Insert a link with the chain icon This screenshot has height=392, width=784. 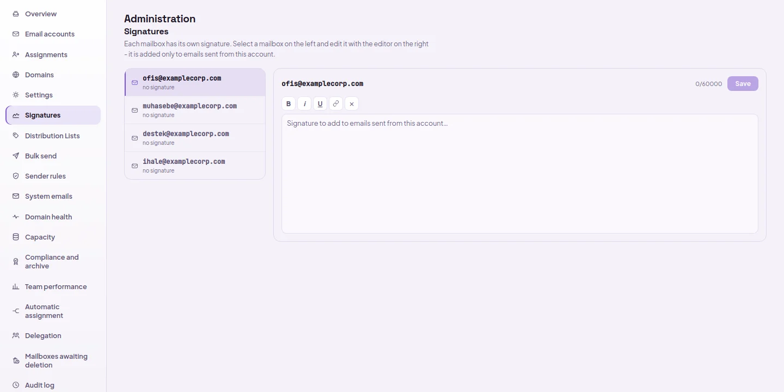[x=336, y=103]
